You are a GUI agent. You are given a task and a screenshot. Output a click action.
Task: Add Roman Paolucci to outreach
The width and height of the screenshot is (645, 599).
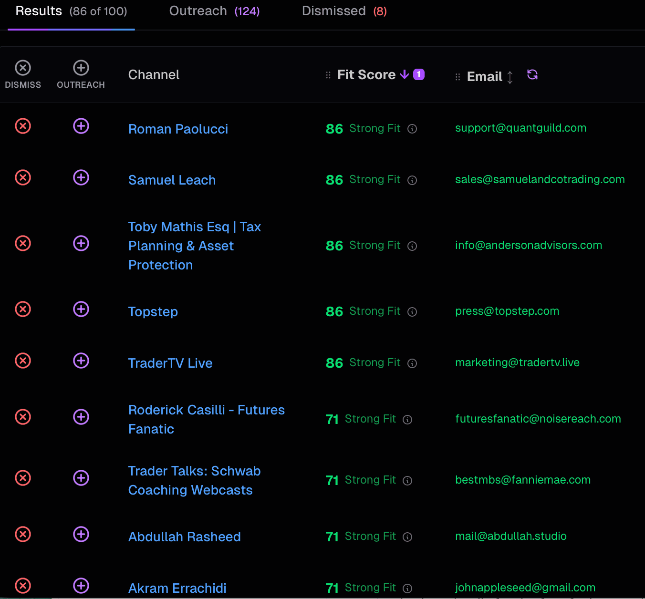[81, 126]
